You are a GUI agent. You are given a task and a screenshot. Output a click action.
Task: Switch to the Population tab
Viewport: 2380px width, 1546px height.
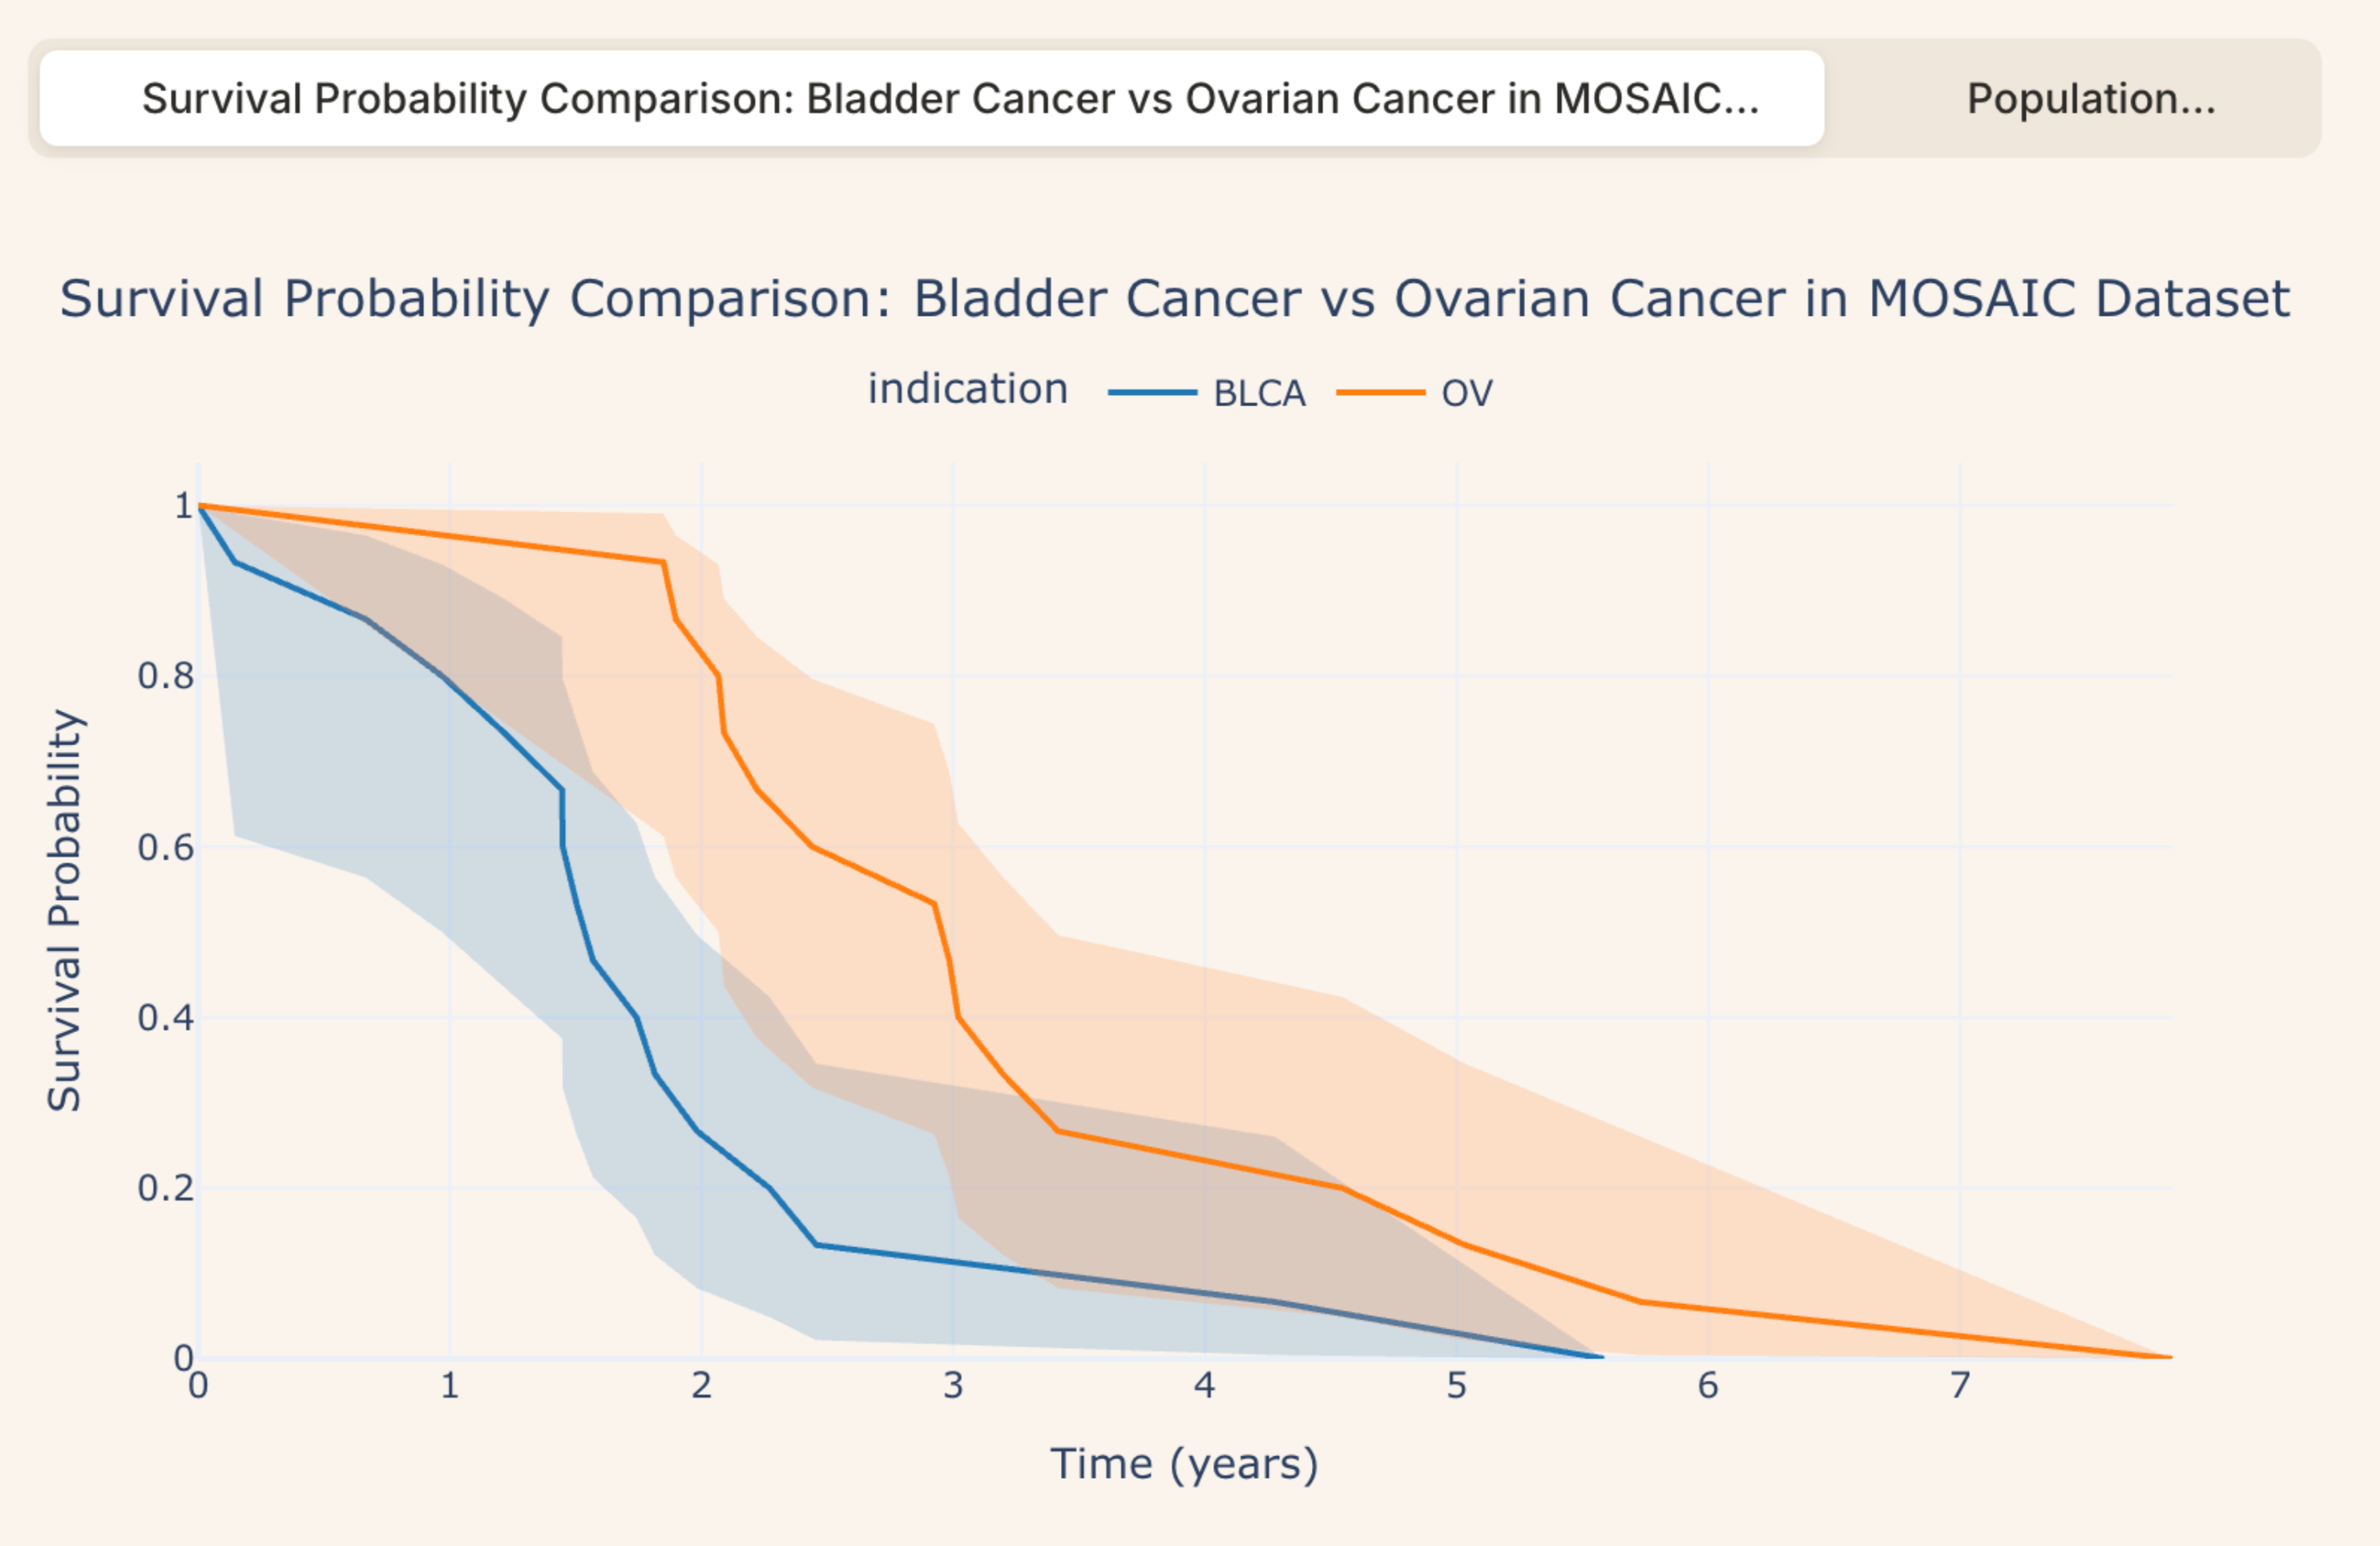click(x=2090, y=99)
